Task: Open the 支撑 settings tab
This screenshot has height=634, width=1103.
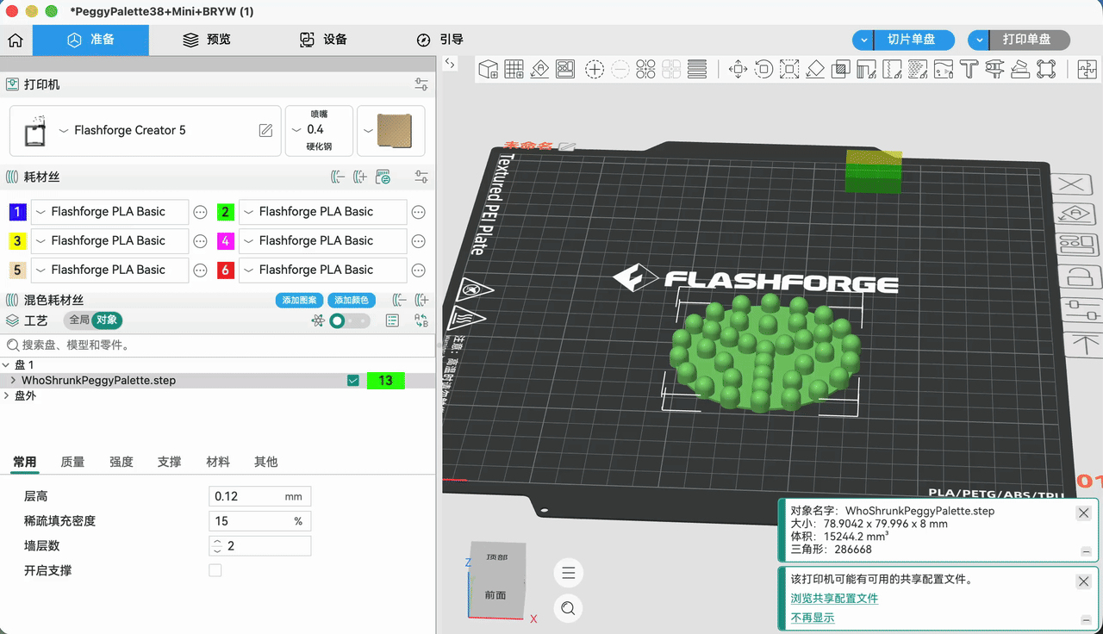Action: pos(169,462)
